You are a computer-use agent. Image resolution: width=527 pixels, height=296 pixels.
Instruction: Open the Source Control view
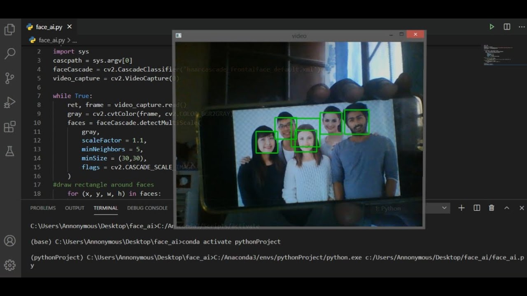coord(9,78)
